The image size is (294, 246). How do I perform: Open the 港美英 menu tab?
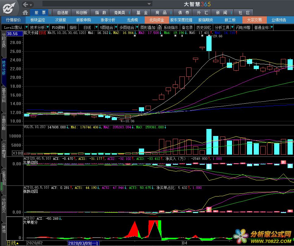(x=119, y=13)
